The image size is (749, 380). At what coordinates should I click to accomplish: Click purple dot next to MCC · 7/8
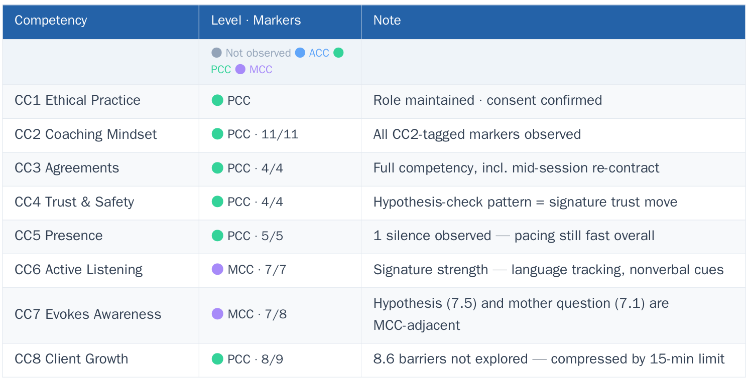tap(217, 314)
